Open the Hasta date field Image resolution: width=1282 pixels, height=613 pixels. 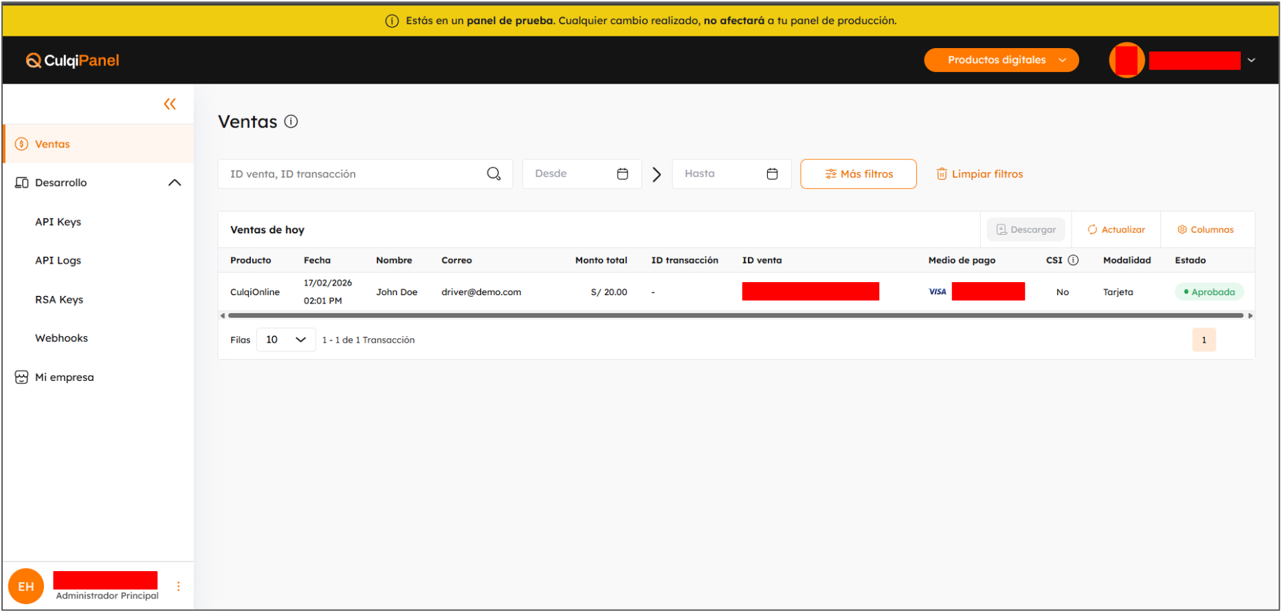coord(731,174)
